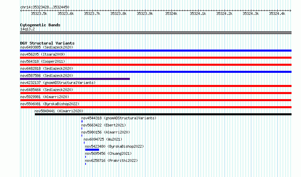Click the red bar of nsv6485464
Viewport: 301px width, 177px height.
[156, 93]
